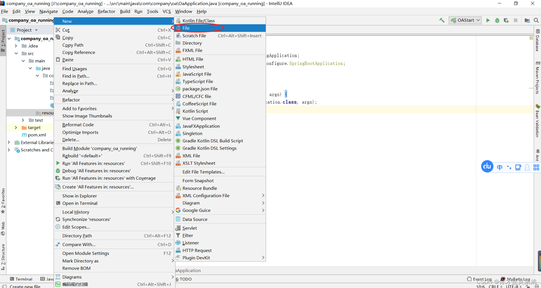Screen dimensions: 541x288
Task: Expand the Google Guice submenu
Action: (x=220, y=210)
